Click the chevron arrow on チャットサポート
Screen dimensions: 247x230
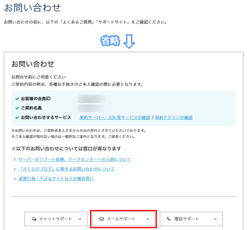point(80,219)
